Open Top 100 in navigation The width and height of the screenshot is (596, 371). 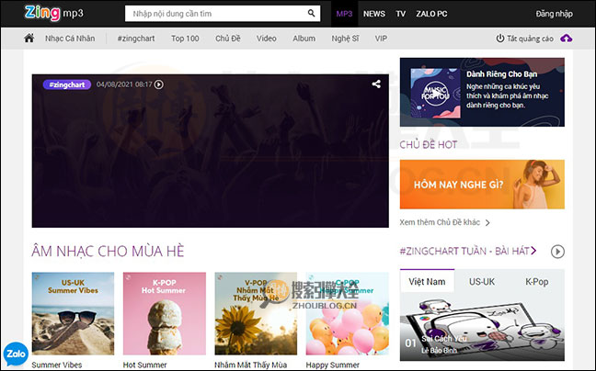(x=185, y=39)
